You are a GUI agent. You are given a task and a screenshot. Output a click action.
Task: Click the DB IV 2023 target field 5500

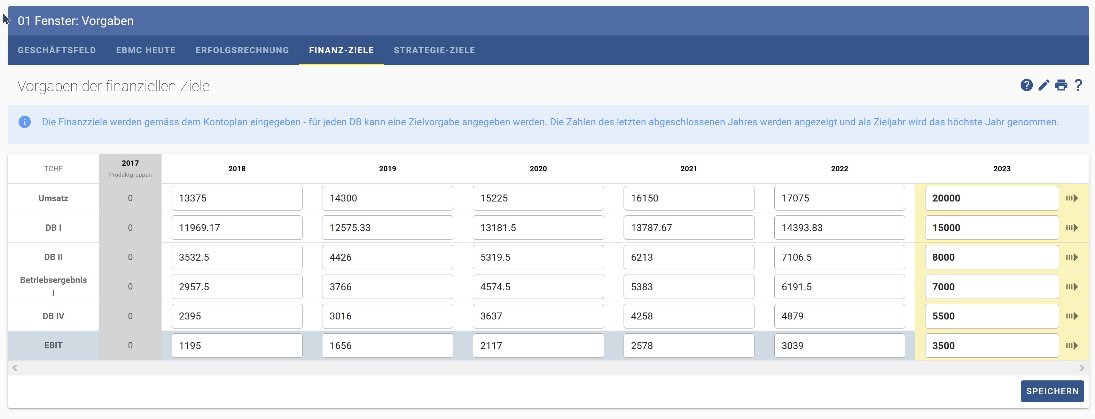pos(992,316)
